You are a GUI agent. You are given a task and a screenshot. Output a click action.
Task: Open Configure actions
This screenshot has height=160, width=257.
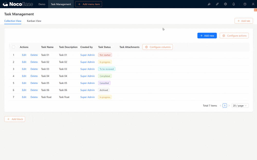234,36
